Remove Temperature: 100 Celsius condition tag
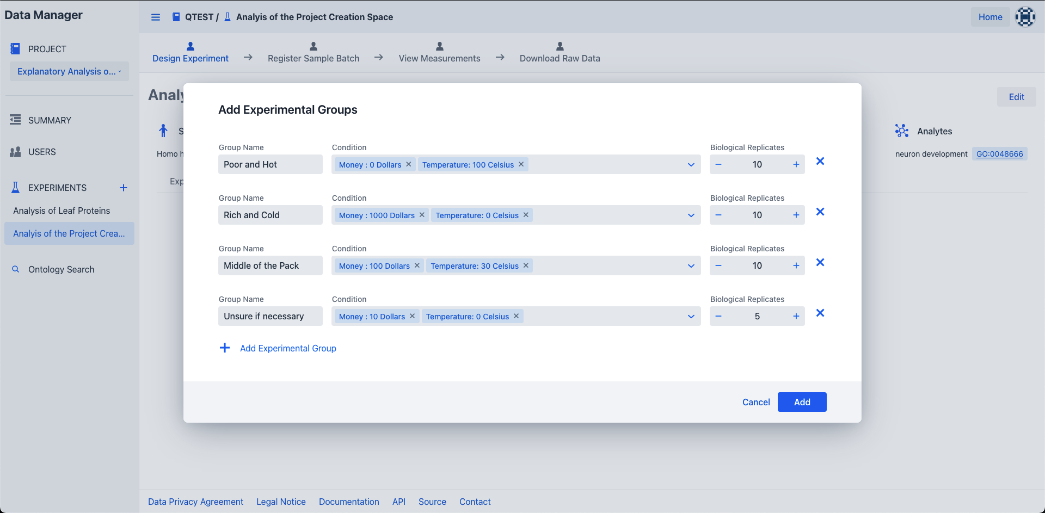The width and height of the screenshot is (1045, 513). [x=521, y=164]
